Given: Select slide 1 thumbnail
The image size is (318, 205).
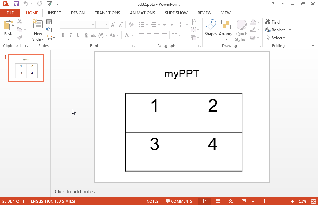Looking at the screenshot, I should (x=26, y=68).
